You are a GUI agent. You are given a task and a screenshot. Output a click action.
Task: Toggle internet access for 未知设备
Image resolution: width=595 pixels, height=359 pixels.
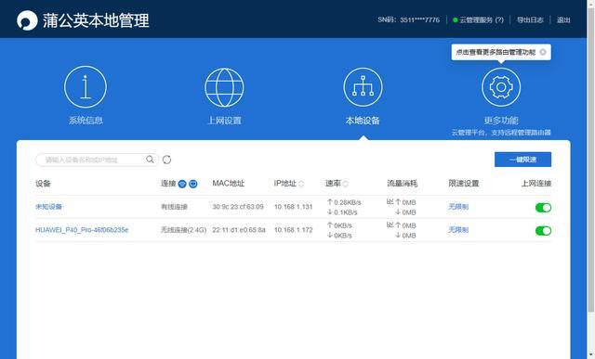point(543,207)
